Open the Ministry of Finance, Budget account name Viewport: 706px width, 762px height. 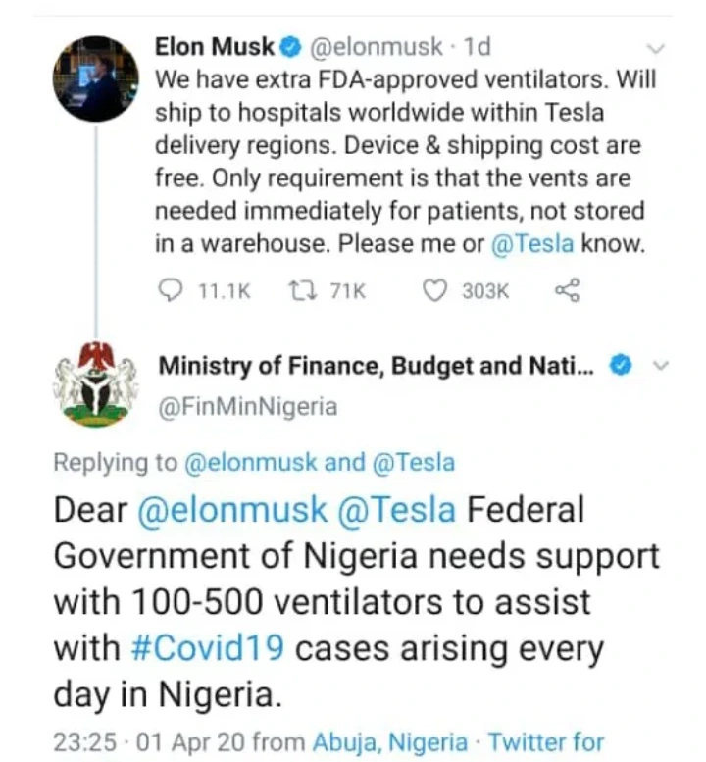pyautogui.click(x=378, y=366)
